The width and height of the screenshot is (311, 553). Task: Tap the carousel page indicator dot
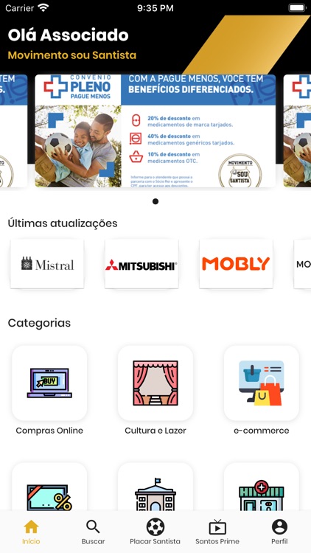(x=155, y=201)
